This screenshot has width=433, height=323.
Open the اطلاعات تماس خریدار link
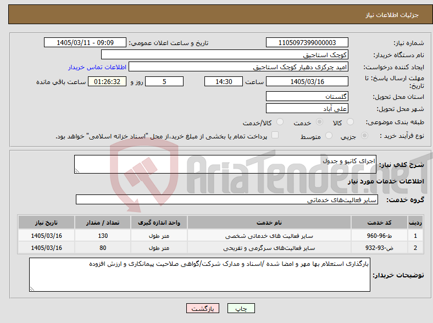pyautogui.click(x=97, y=67)
